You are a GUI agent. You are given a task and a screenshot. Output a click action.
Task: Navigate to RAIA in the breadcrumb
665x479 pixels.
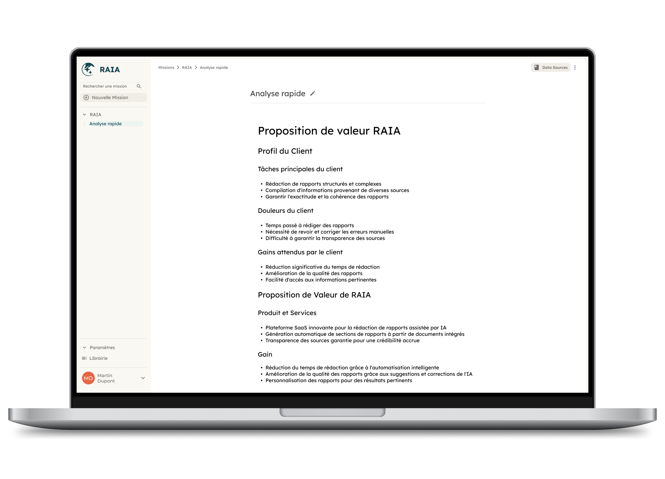pyautogui.click(x=187, y=67)
